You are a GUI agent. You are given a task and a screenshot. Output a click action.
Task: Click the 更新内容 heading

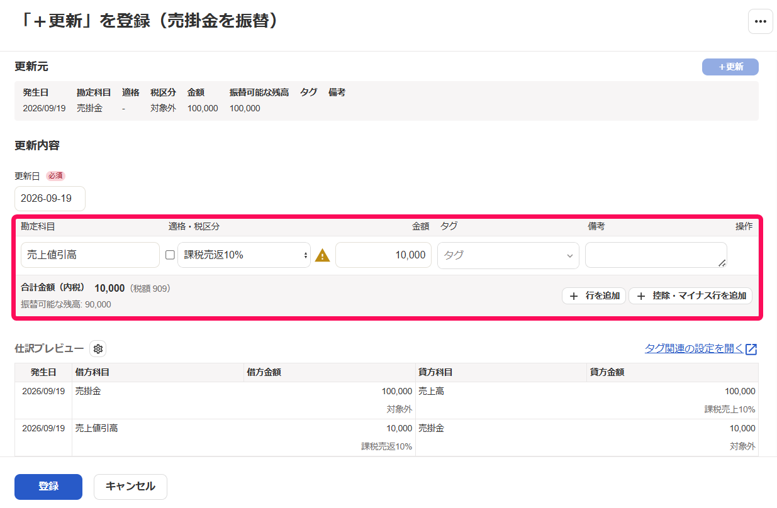(x=37, y=145)
